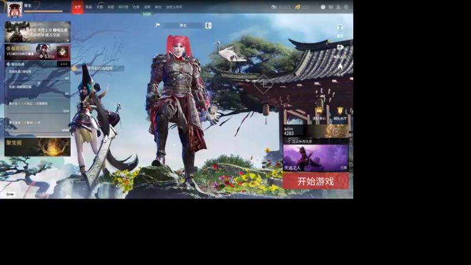Open the friends list icon
This screenshot has width=471, height=265.
339,7
